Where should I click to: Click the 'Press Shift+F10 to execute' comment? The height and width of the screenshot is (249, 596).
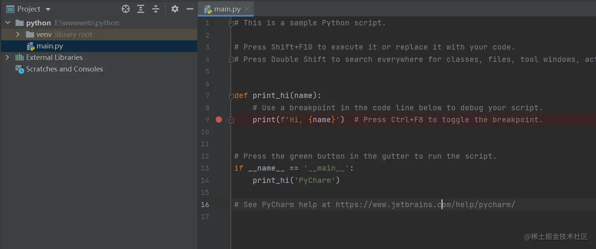click(x=374, y=47)
